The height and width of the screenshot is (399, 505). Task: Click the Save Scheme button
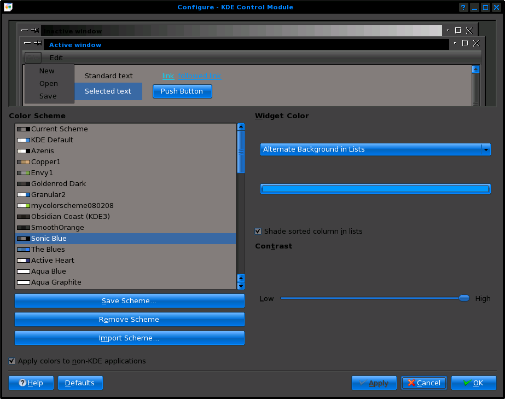pyautogui.click(x=130, y=300)
